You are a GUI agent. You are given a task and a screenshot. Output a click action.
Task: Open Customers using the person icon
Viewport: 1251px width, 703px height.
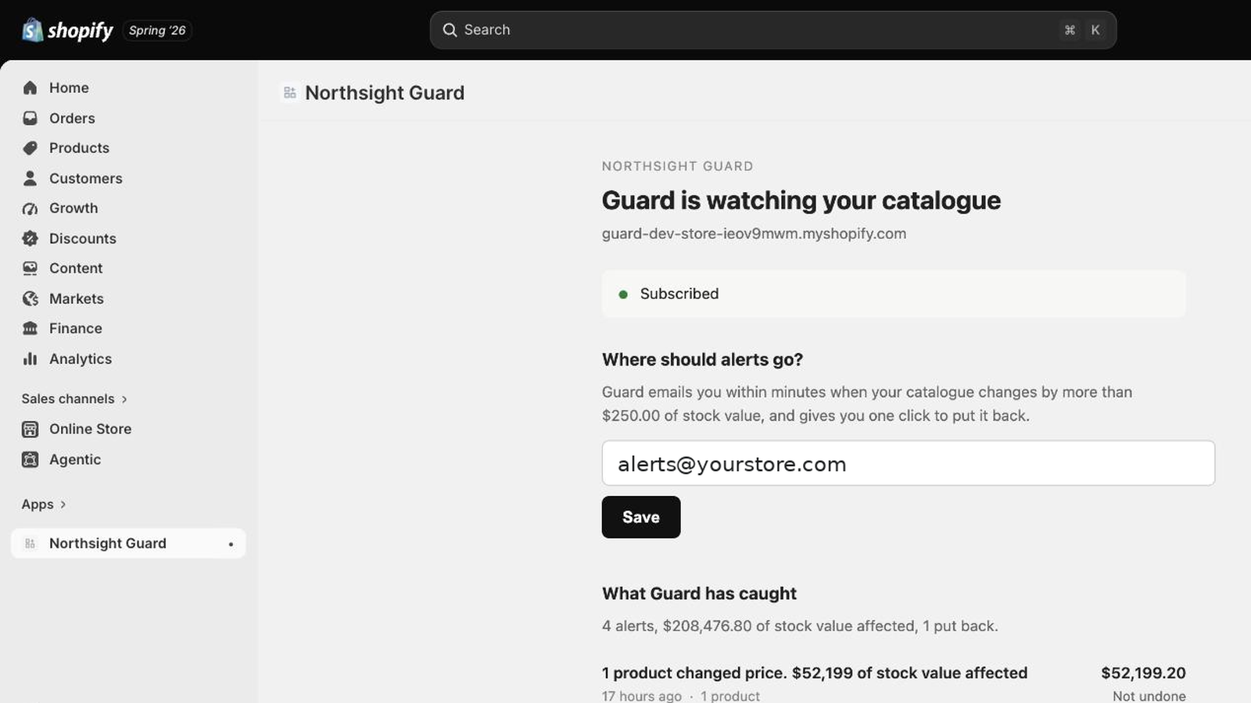point(30,178)
